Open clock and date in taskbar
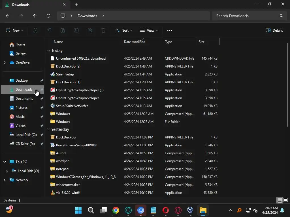The image size is (290, 217). point(270,210)
